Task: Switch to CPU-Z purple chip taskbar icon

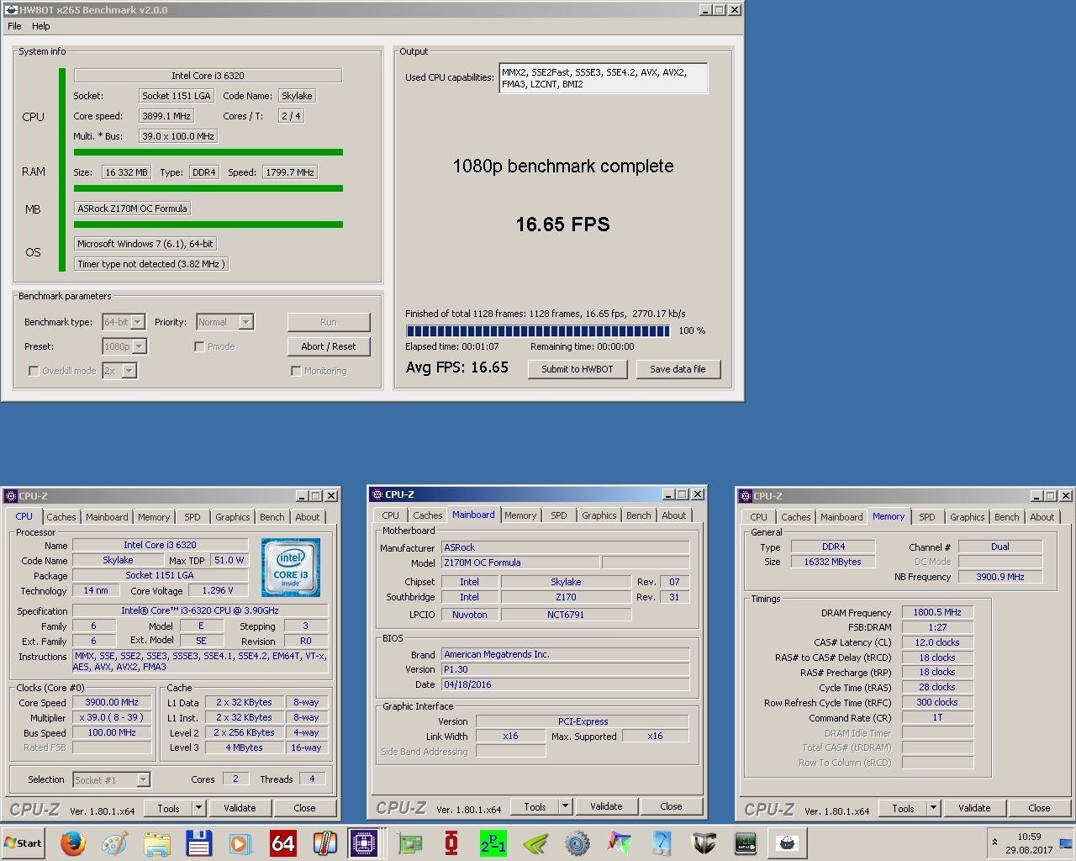Action: tap(364, 843)
